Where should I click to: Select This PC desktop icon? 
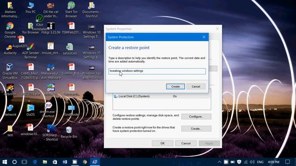pos(31,8)
